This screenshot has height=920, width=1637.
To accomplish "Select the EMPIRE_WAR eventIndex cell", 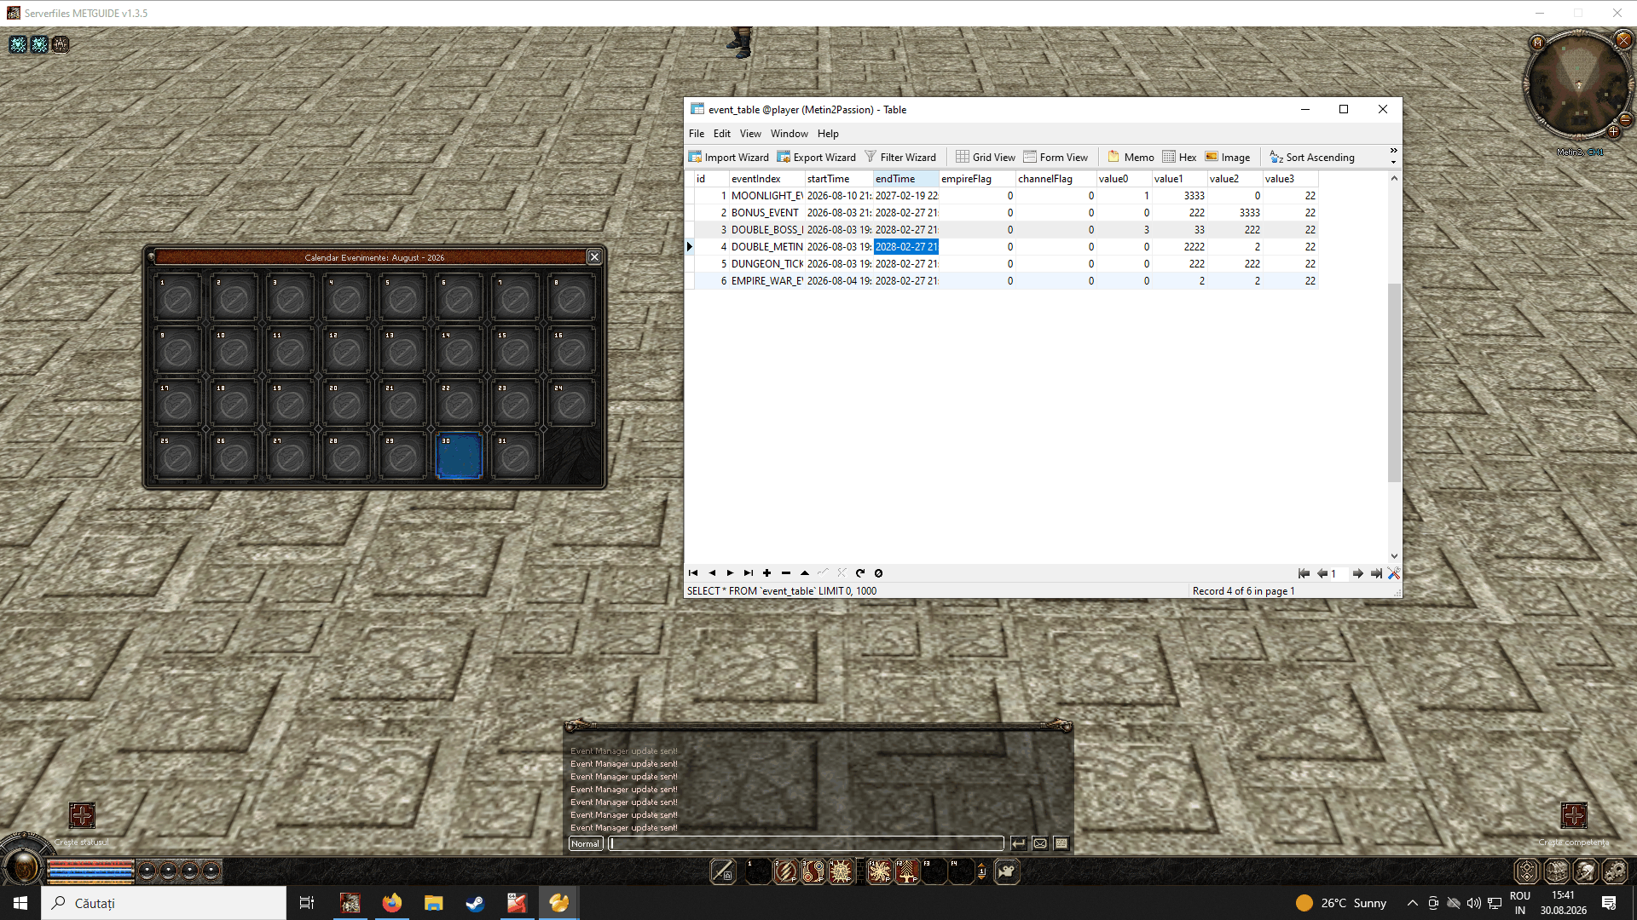I will [766, 281].
